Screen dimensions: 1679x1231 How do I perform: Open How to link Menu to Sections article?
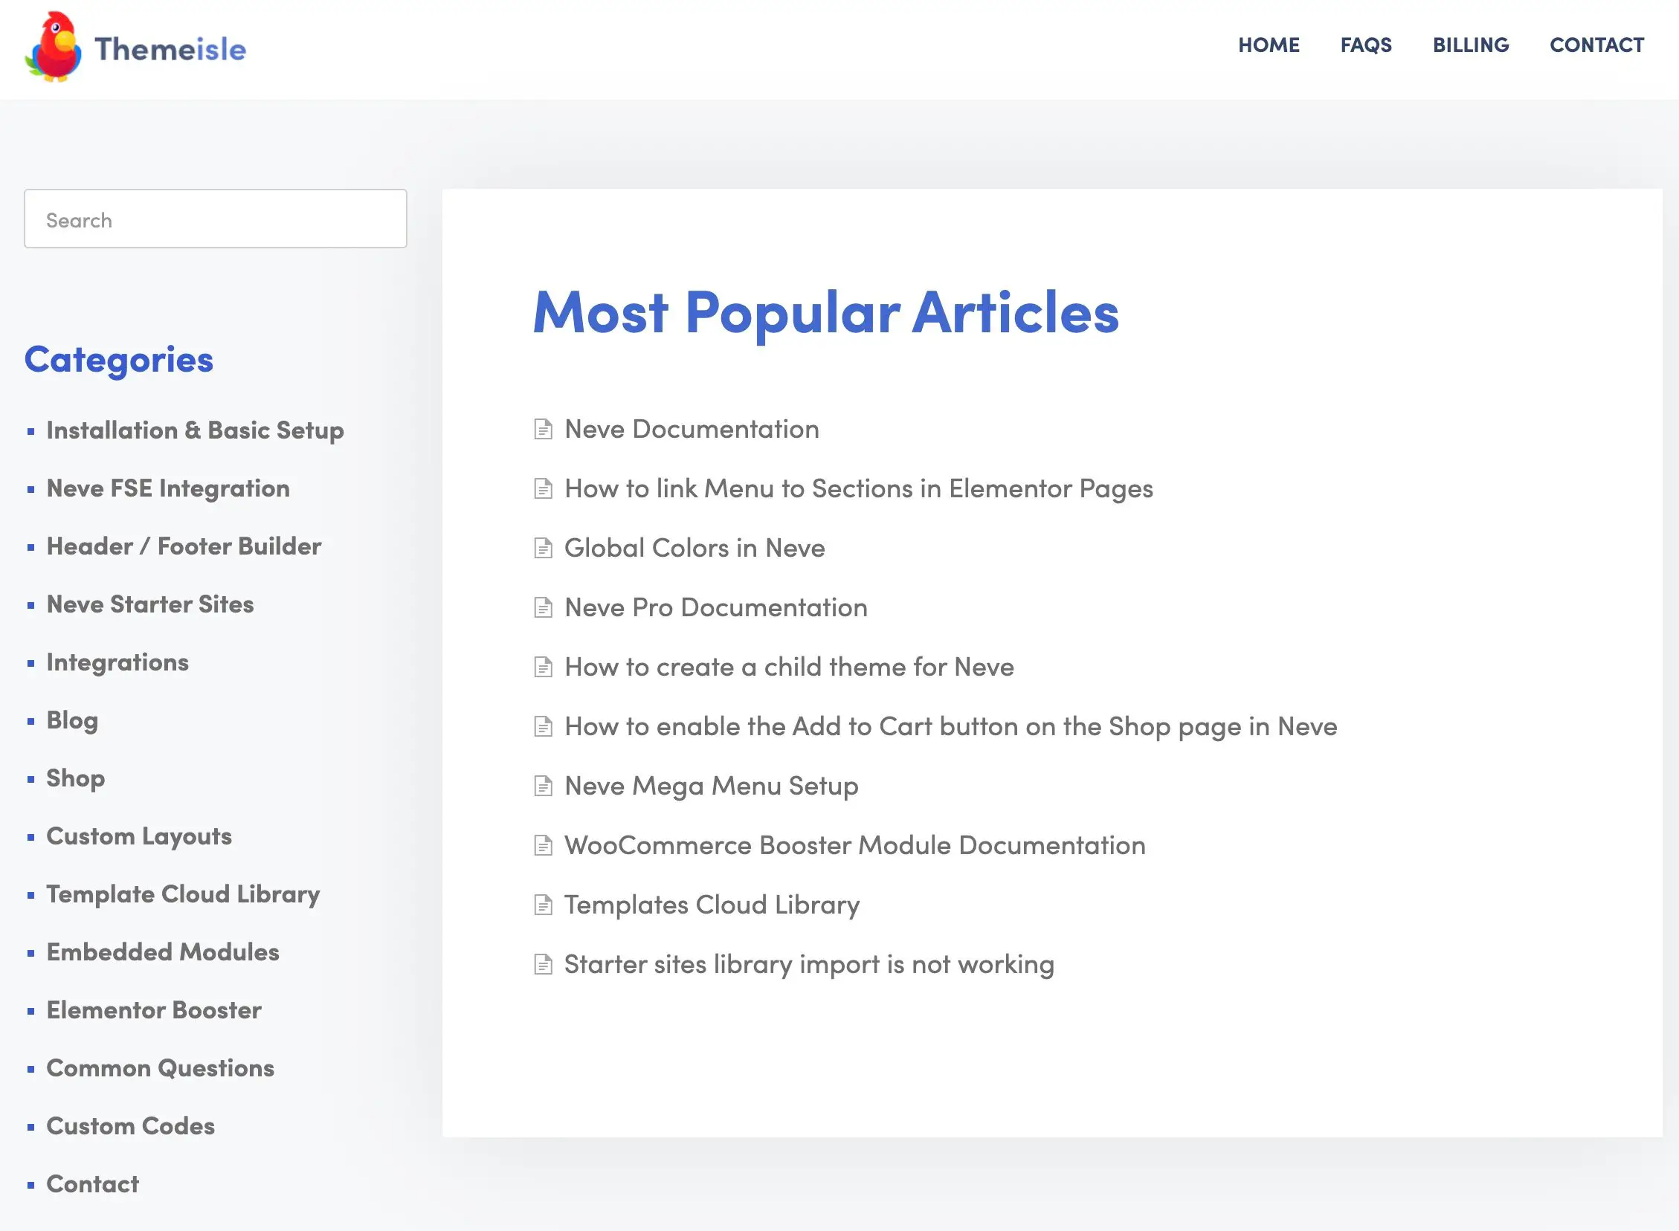[x=859, y=489]
